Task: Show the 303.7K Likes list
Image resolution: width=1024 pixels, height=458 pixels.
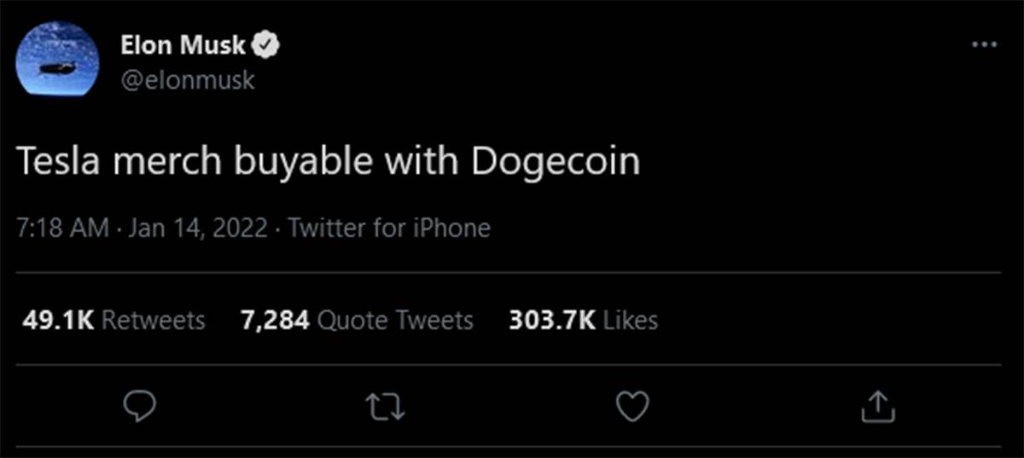Action: pos(583,320)
